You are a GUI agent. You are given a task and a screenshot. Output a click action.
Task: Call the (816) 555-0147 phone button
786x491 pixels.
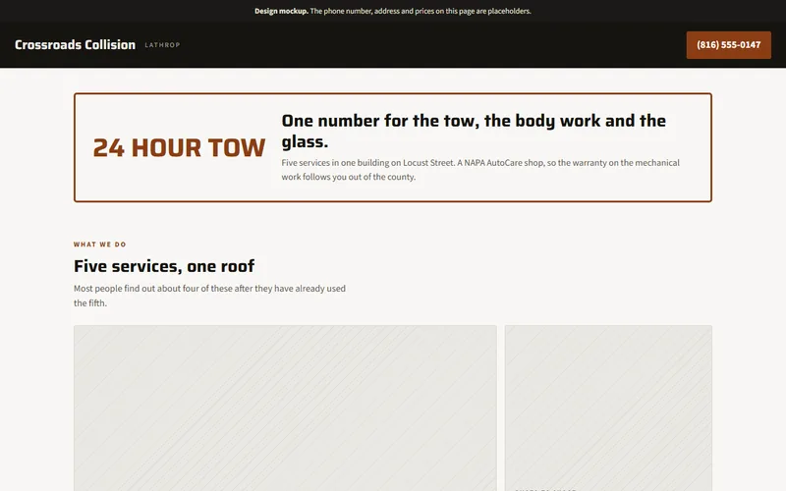[728, 45]
